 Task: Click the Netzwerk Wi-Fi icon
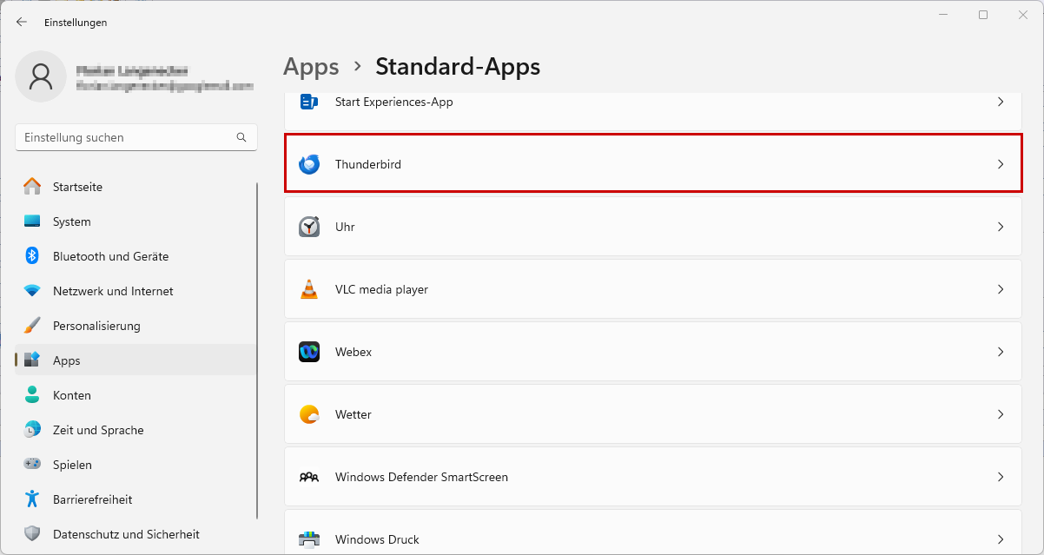pos(32,291)
